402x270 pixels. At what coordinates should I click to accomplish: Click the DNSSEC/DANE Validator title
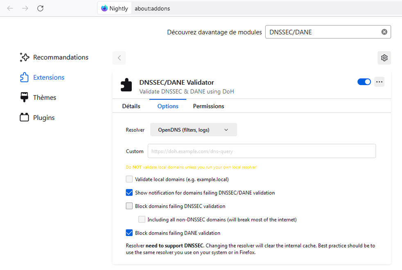[176, 83]
